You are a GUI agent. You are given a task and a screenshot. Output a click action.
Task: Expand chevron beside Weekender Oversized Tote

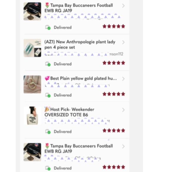123,110
